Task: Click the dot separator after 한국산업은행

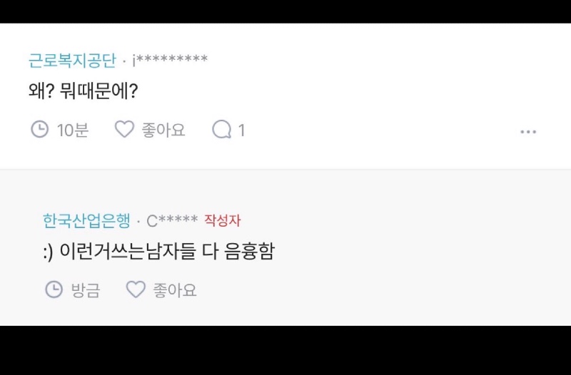Action: 138,221
